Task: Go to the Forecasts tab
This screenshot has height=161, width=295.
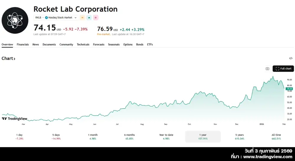Action: coord(99,45)
